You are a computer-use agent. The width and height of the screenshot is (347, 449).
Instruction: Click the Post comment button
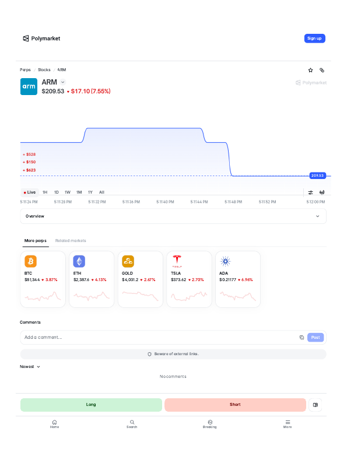pyautogui.click(x=316, y=337)
